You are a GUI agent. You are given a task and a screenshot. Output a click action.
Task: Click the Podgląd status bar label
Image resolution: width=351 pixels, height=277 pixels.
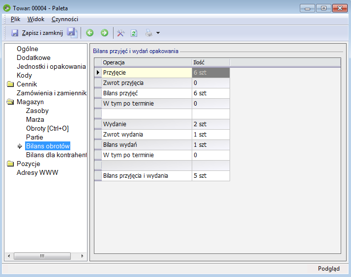click(x=328, y=269)
